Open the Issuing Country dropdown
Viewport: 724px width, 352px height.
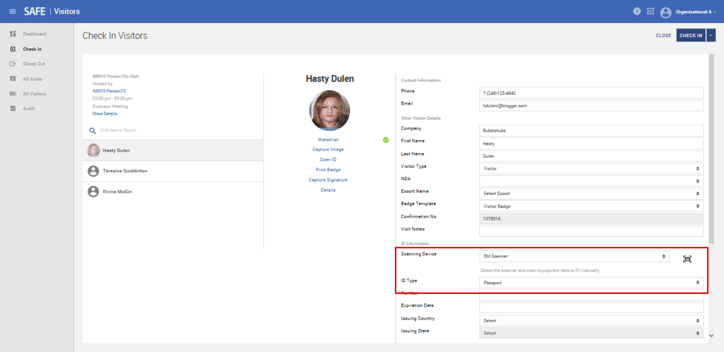coord(591,321)
